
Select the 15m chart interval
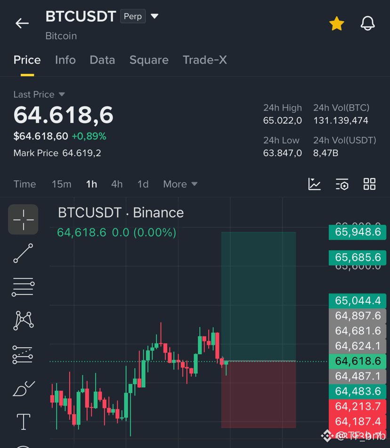pyautogui.click(x=61, y=184)
